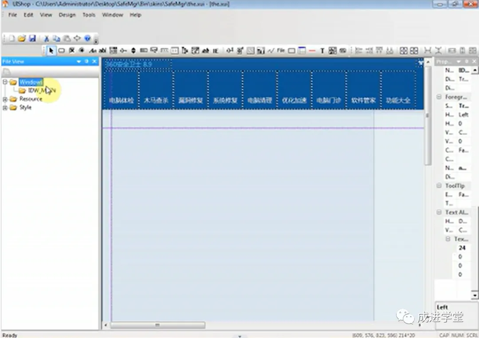The height and width of the screenshot is (338, 479).
Task: Select the red line control tool
Action: (312, 51)
